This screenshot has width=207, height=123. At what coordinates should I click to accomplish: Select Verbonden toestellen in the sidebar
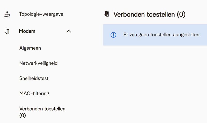pyautogui.click(x=42, y=109)
